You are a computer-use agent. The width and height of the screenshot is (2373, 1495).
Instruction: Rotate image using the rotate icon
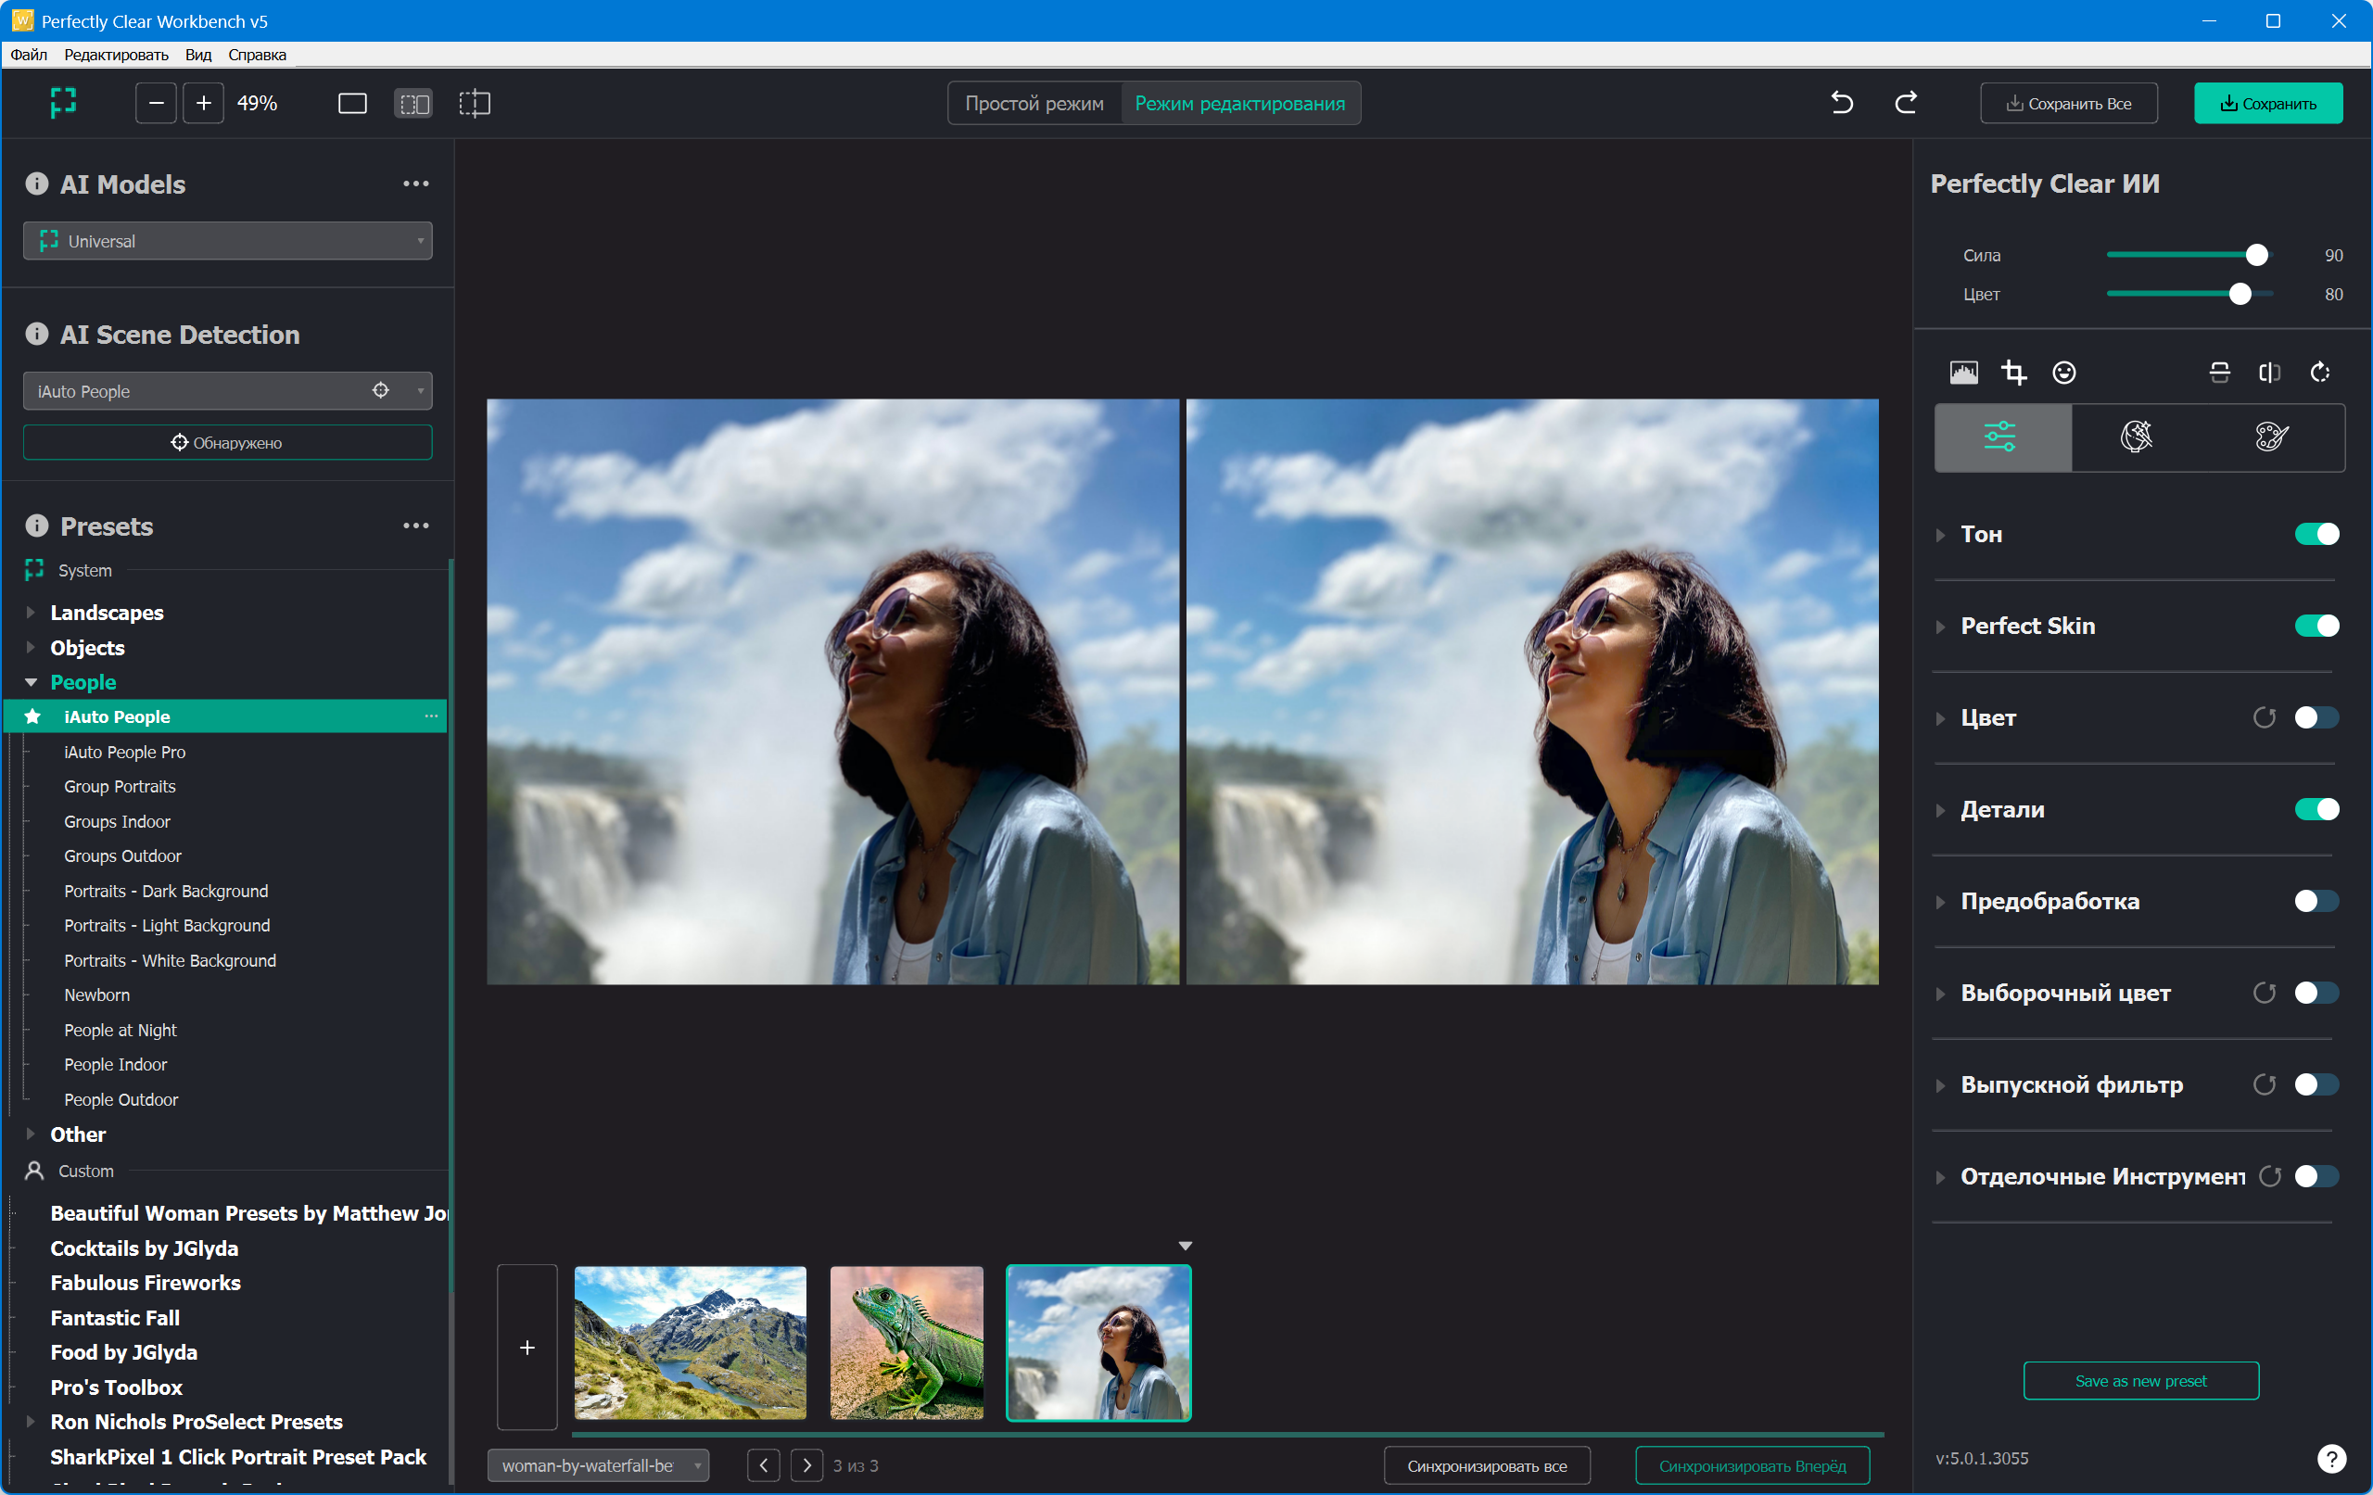click(2320, 373)
